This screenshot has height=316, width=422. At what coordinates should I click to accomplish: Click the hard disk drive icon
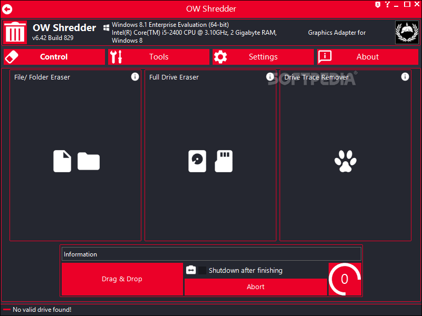coord(197,161)
